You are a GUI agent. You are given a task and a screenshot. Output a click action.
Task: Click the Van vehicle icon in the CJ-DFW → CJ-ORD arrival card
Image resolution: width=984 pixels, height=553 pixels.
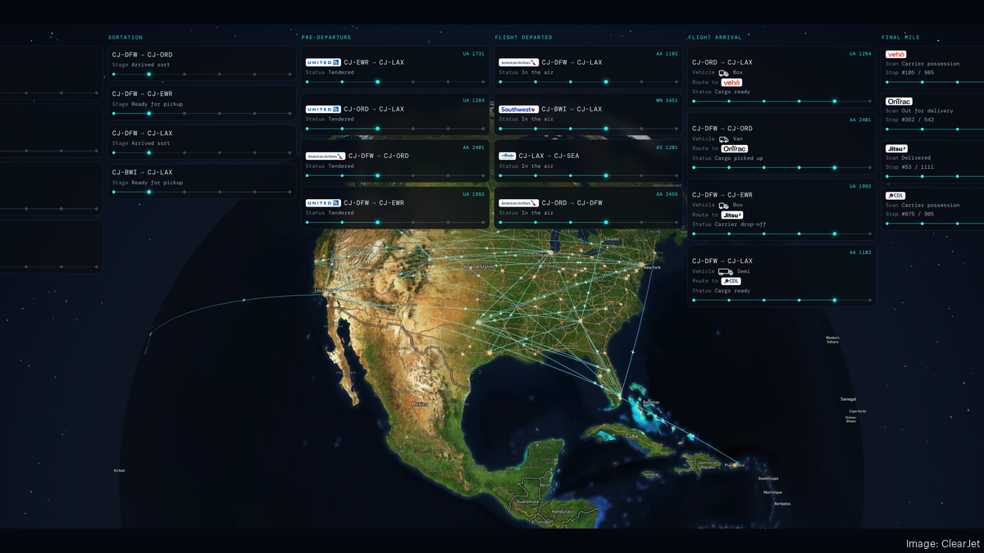coord(725,138)
